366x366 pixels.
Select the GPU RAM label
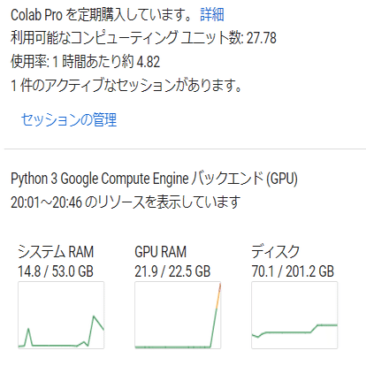coord(161,252)
